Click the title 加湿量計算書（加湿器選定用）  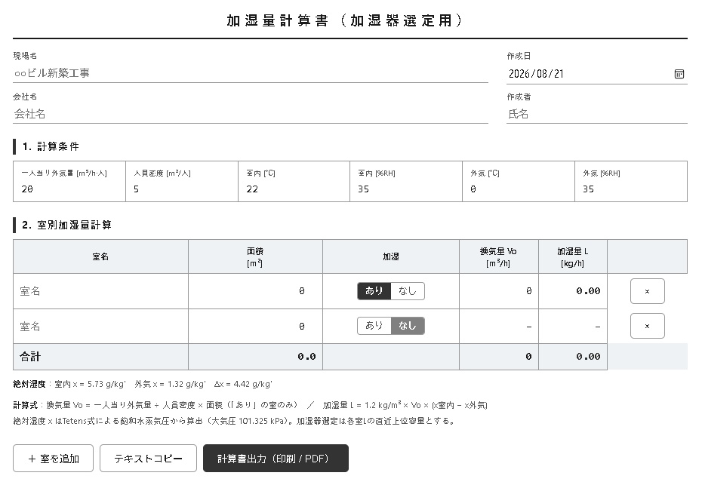[x=345, y=20]
